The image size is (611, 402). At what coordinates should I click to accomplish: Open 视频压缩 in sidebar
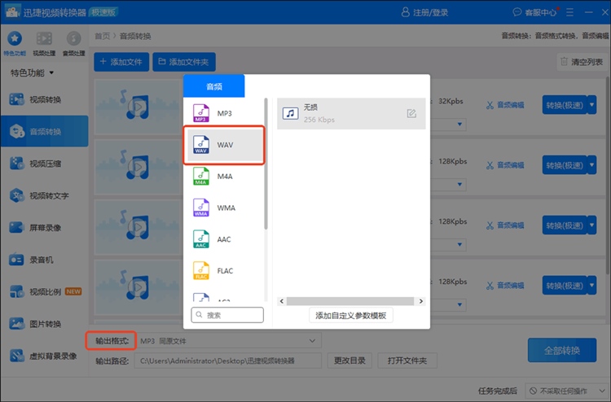pos(45,164)
